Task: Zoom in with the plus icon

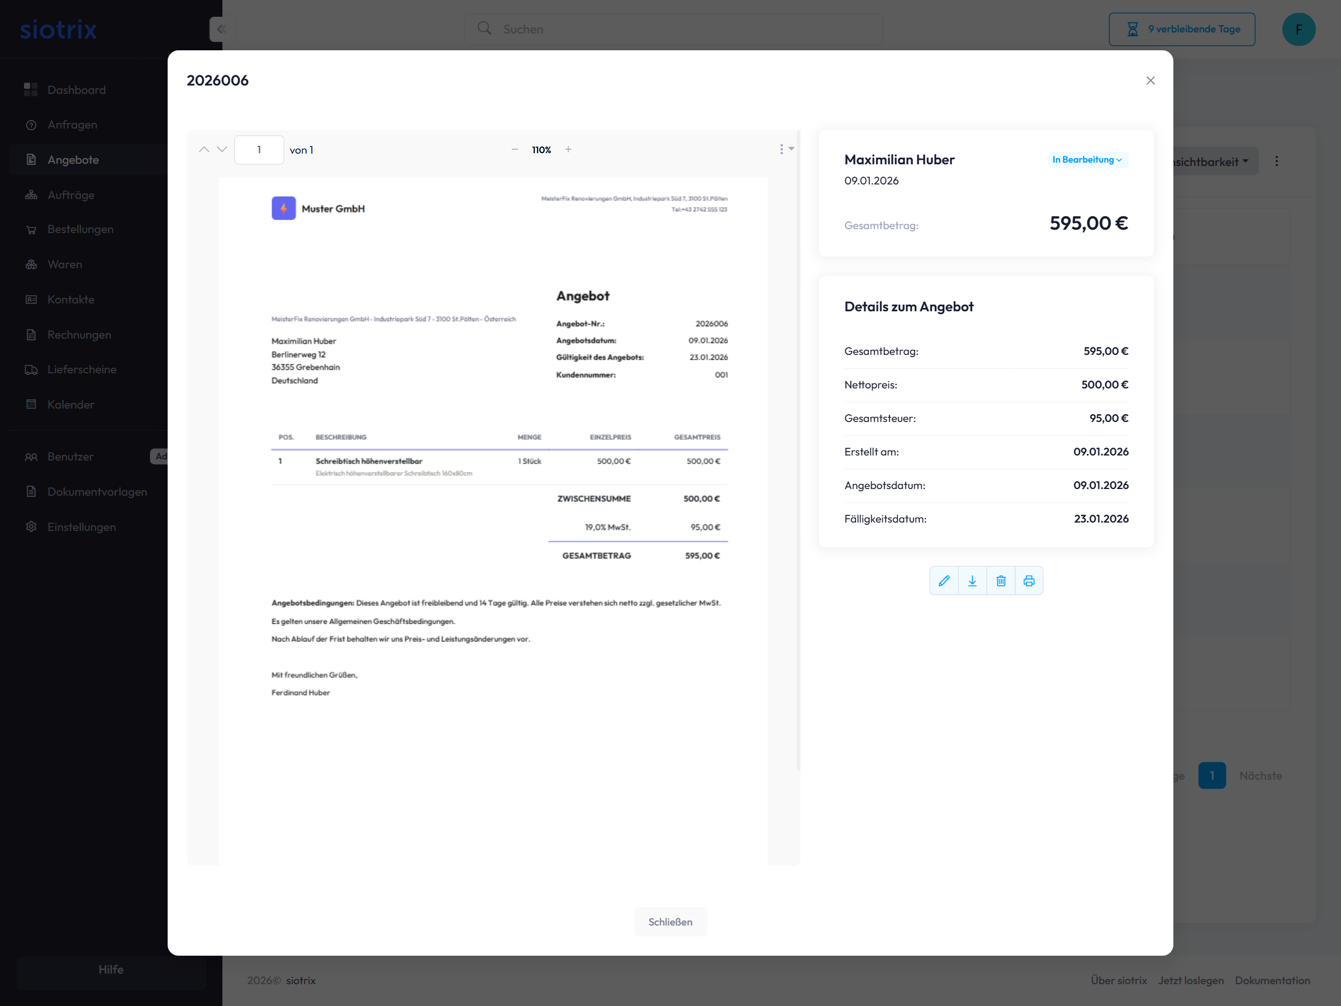Action: 568,150
